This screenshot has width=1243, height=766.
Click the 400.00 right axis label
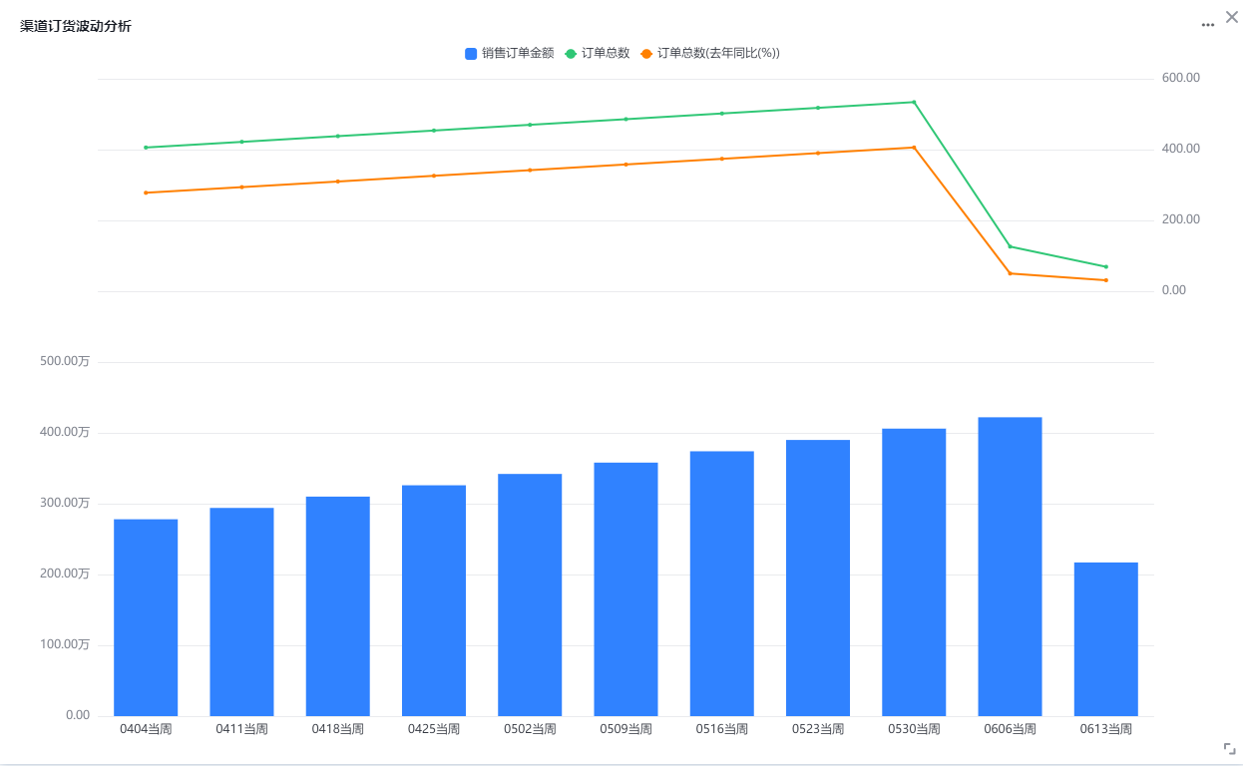coord(1180,149)
